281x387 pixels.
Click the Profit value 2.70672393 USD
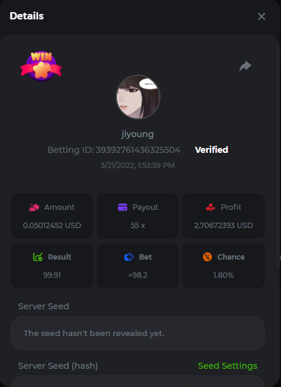pos(223,225)
